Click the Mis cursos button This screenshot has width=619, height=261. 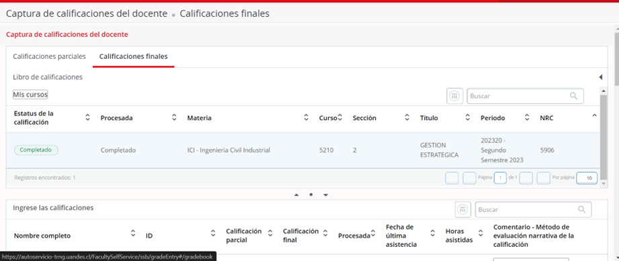coord(30,95)
